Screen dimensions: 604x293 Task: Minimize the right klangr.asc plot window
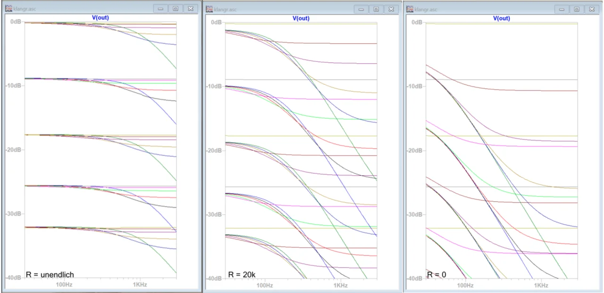[562, 9]
